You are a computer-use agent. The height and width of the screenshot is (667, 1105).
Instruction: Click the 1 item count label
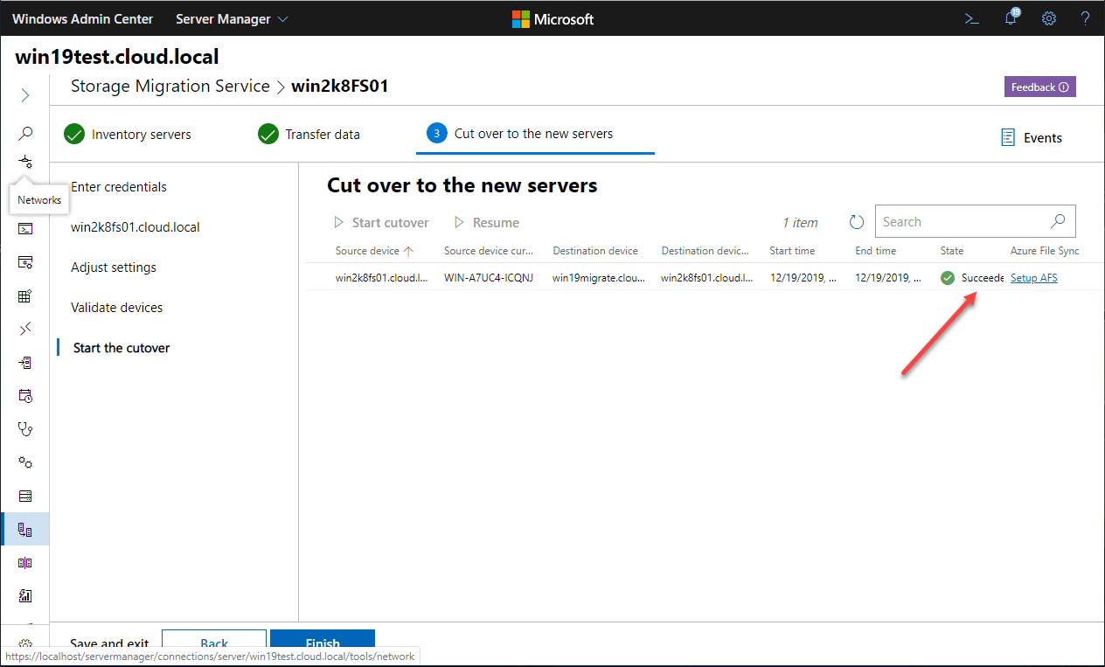(x=800, y=222)
